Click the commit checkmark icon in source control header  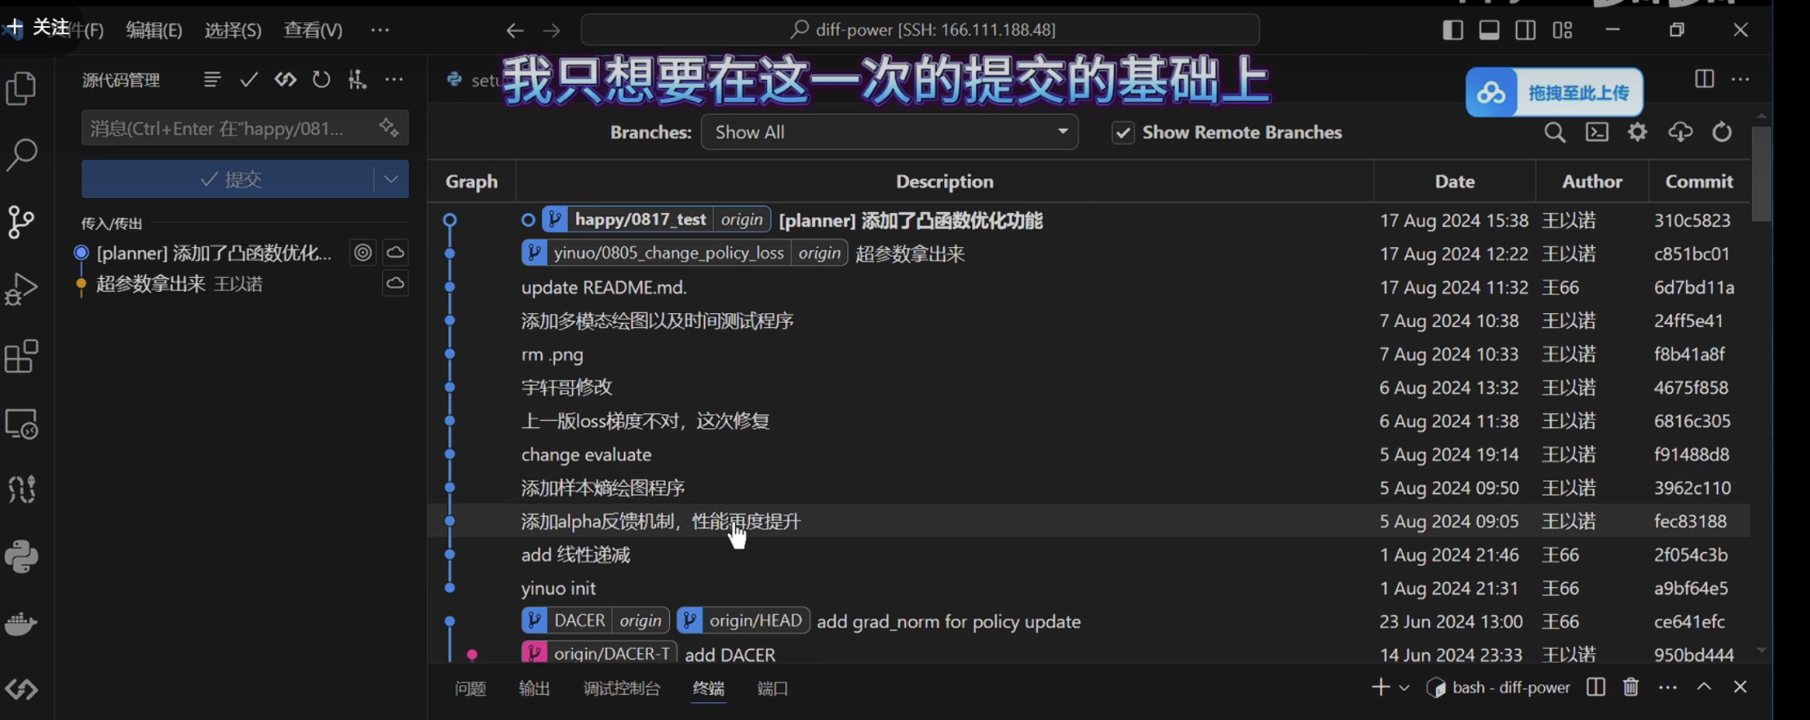[248, 79]
